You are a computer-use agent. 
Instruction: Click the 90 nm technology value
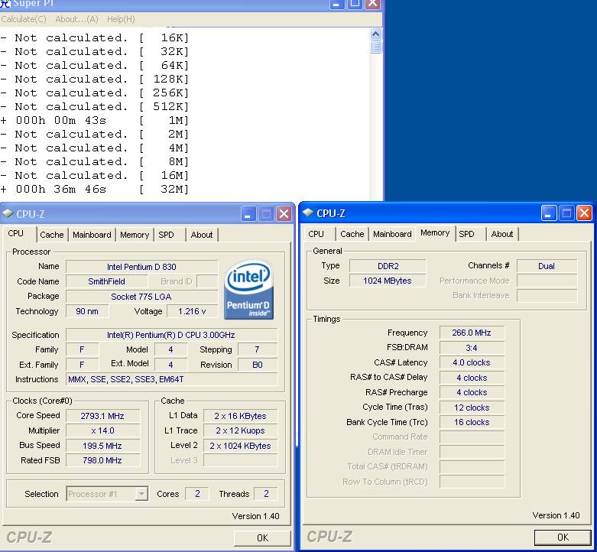point(87,311)
